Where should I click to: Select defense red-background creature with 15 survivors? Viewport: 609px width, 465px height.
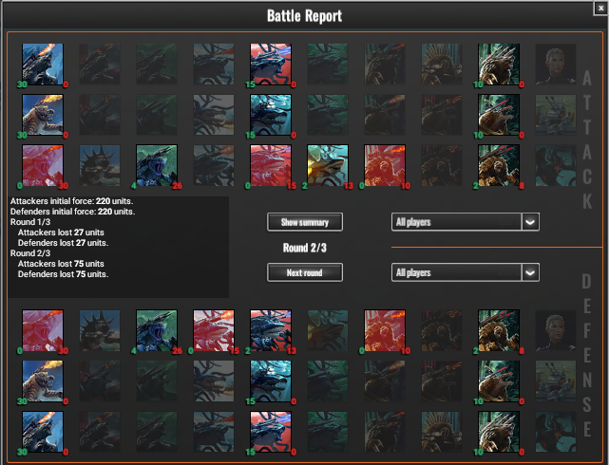tap(271, 432)
